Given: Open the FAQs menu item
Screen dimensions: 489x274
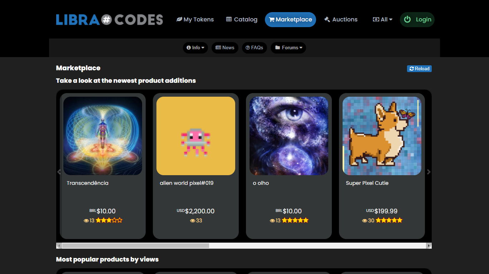Looking at the screenshot, I should tap(255, 47).
